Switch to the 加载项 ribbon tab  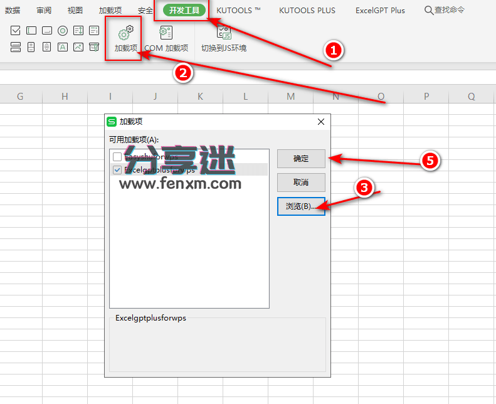click(x=110, y=10)
